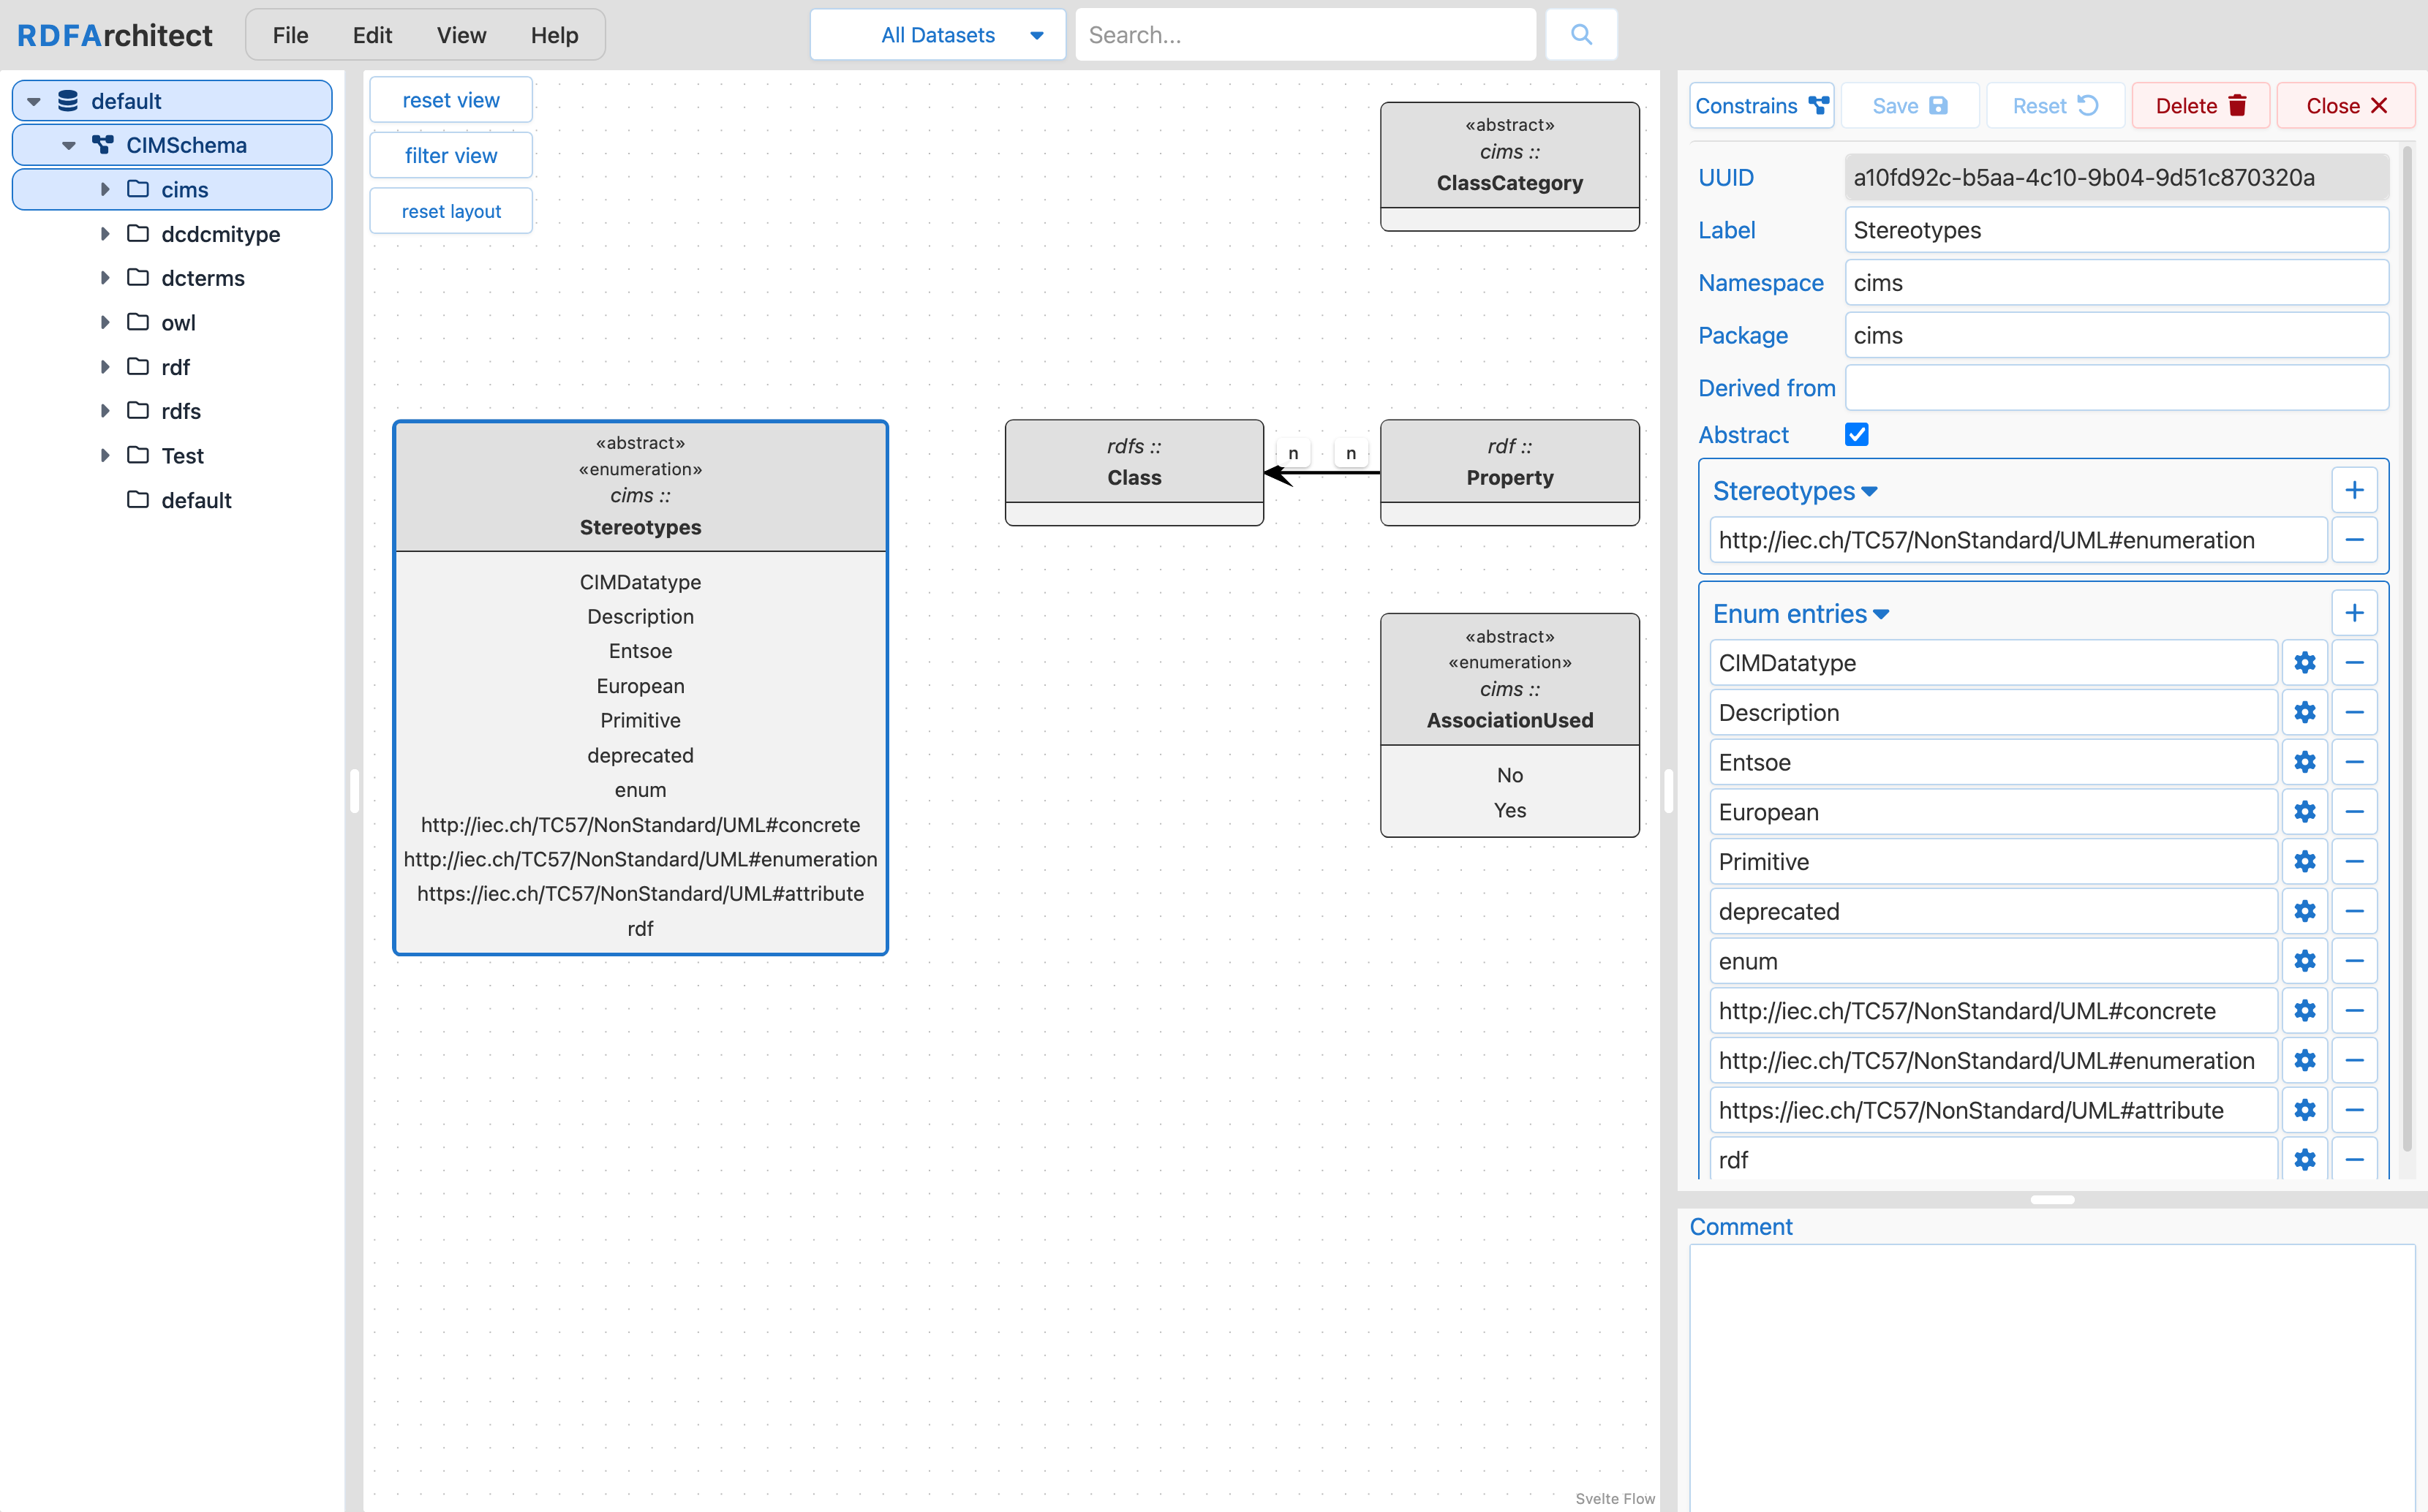Image resolution: width=2428 pixels, height=1512 pixels.
Task: Open the File menu
Action: [x=290, y=35]
